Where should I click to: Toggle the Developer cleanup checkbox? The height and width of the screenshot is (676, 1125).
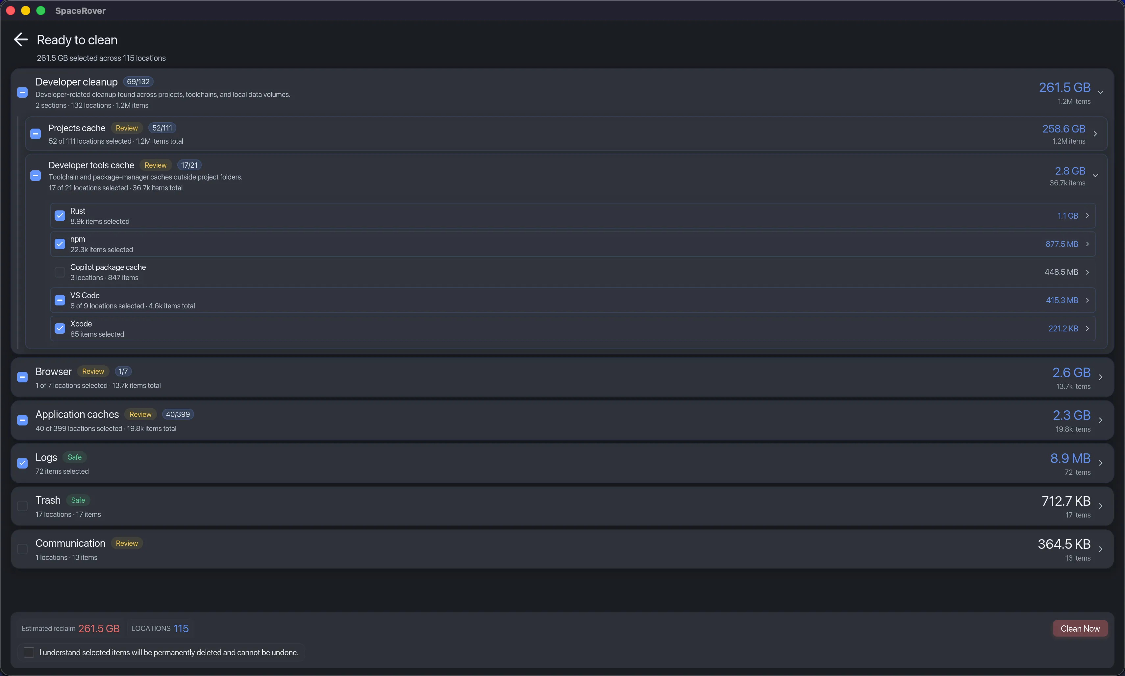coord(22,92)
